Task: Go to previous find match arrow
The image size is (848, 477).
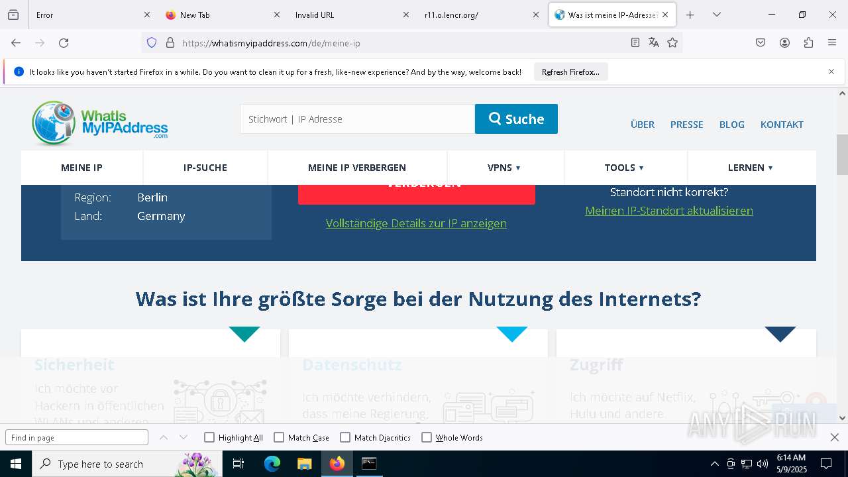Action: 164,437
